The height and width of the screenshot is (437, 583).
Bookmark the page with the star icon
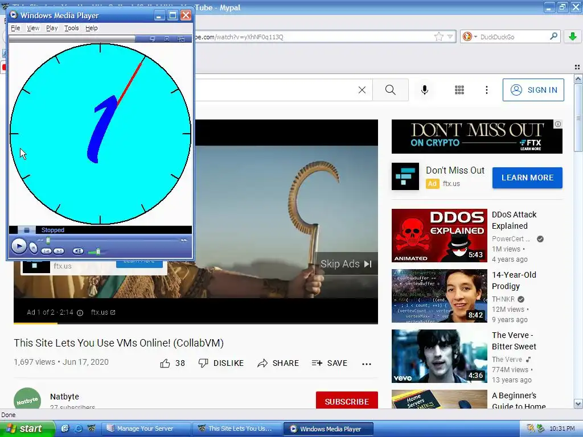pos(439,36)
